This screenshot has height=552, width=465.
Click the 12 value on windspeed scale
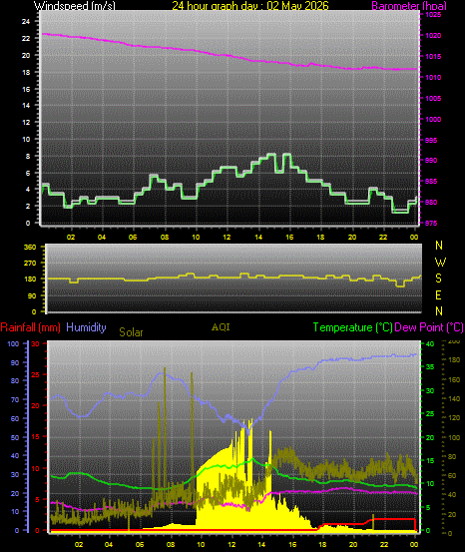pyautogui.click(x=26, y=123)
